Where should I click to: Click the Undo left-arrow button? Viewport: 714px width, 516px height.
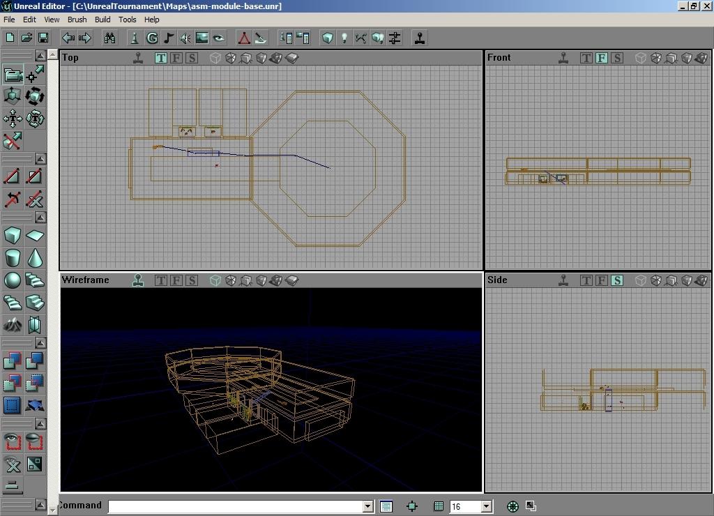[68, 38]
